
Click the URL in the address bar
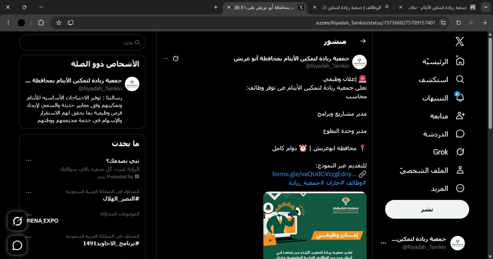pos(376,23)
